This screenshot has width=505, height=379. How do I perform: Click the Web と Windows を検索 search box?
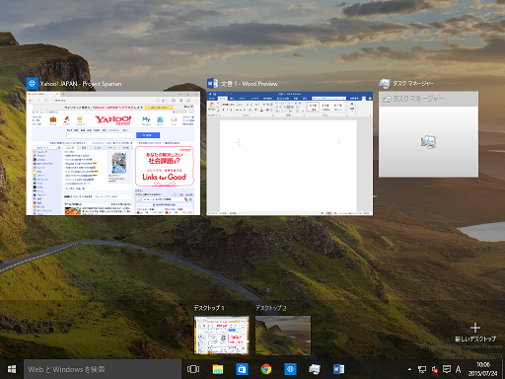coord(103,369)
